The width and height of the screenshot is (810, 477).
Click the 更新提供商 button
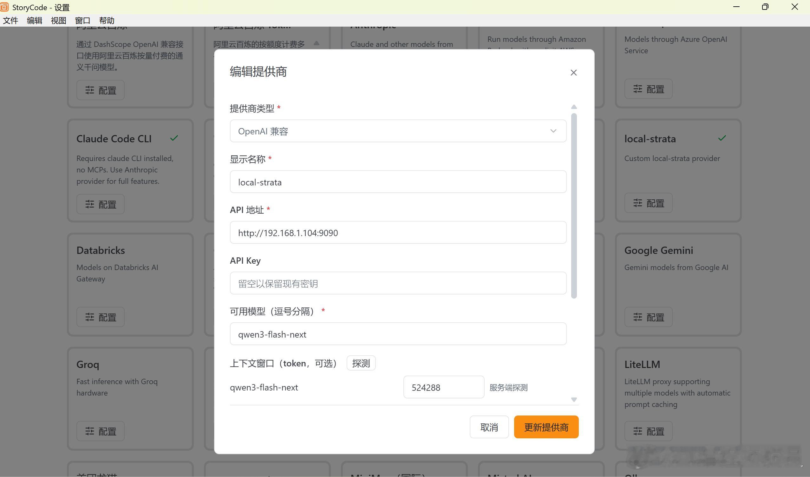pos(546,427)
